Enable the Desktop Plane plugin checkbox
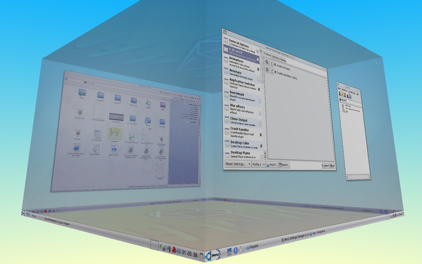Viewport: 422px width, 264px height. pyautogui.click(x=262, y=157)
